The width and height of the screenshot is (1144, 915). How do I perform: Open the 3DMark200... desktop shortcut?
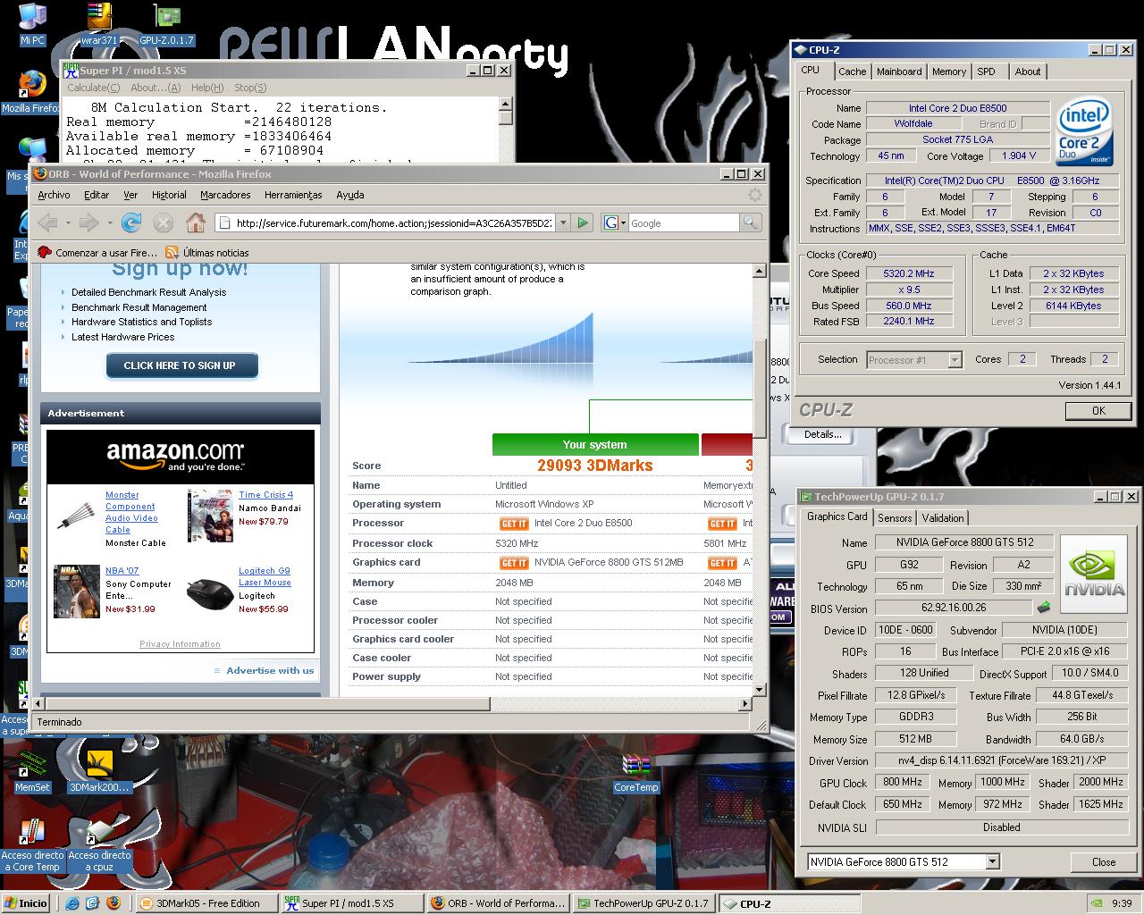[99, 770]
